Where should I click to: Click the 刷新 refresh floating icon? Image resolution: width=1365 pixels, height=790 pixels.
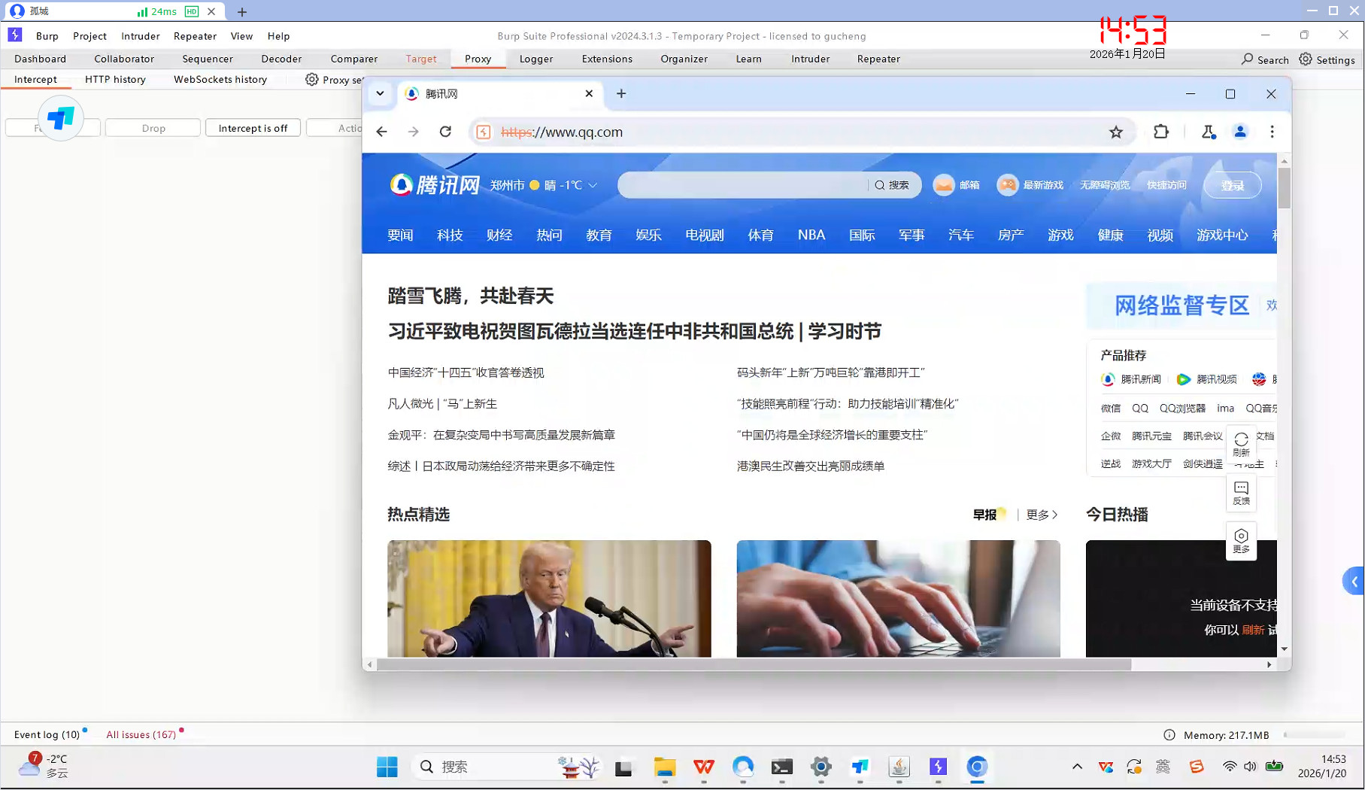coord(1241,443)
